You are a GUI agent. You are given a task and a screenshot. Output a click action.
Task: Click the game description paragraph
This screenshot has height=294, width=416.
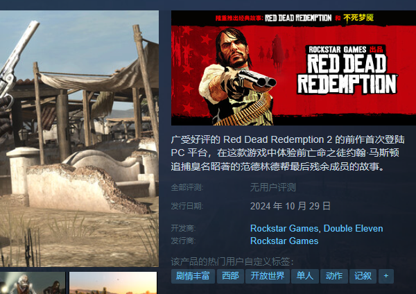click(288, 153)
